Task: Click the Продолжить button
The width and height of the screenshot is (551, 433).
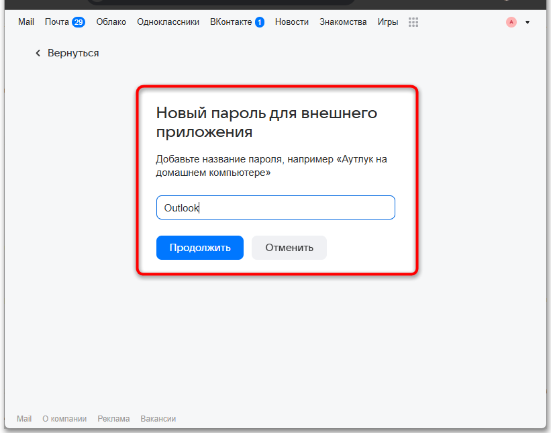Action: 200,248
